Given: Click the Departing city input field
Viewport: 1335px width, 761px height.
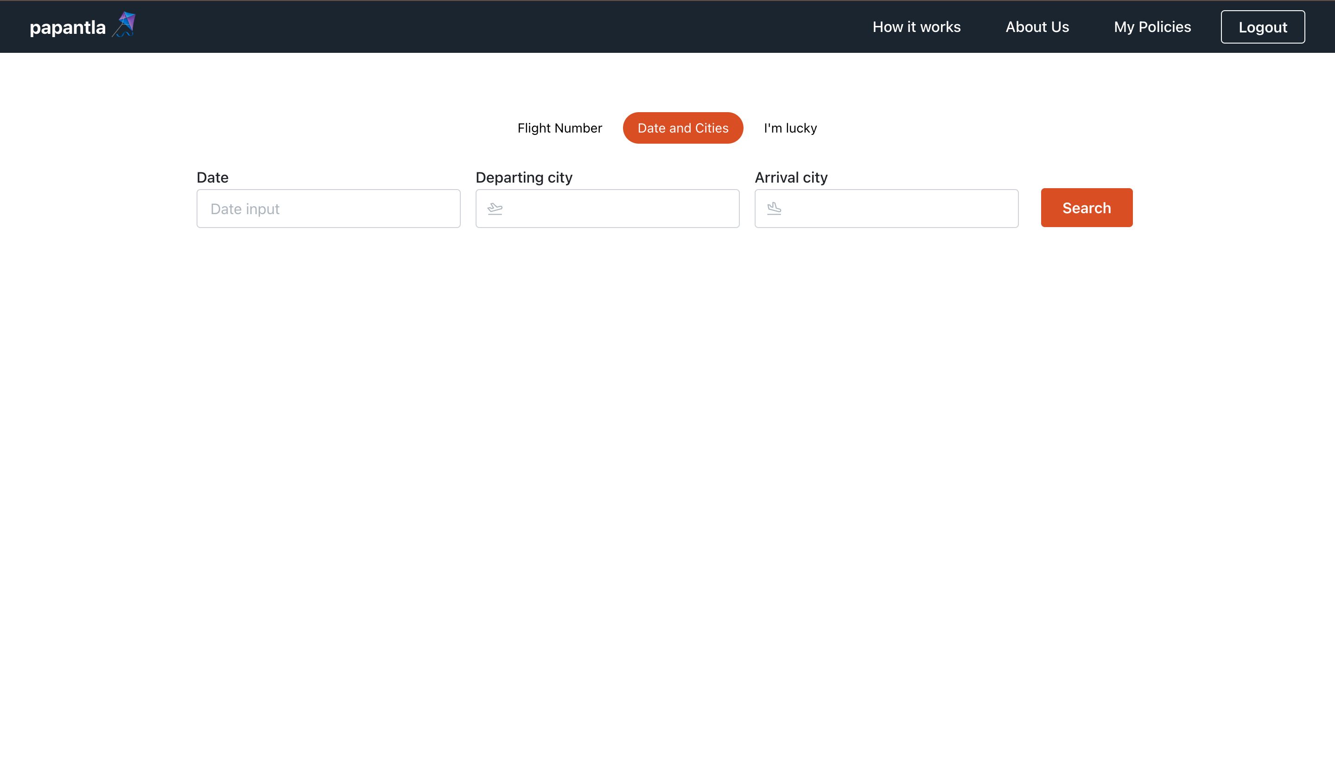Looking at the screenshot, I should pyautogui.click(x=607, y=208).
